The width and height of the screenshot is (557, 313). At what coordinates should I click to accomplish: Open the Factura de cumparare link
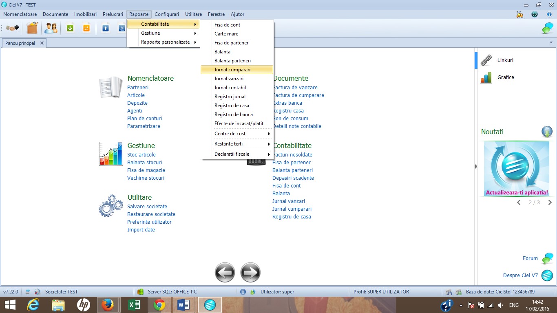(298, 95)
